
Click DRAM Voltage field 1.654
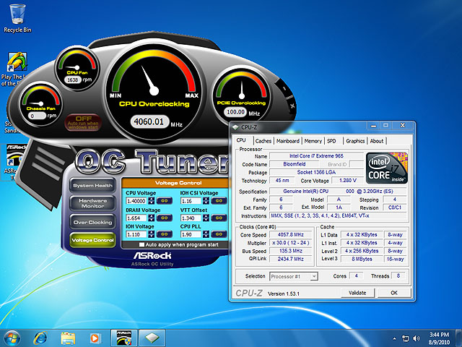click(136, 218)
